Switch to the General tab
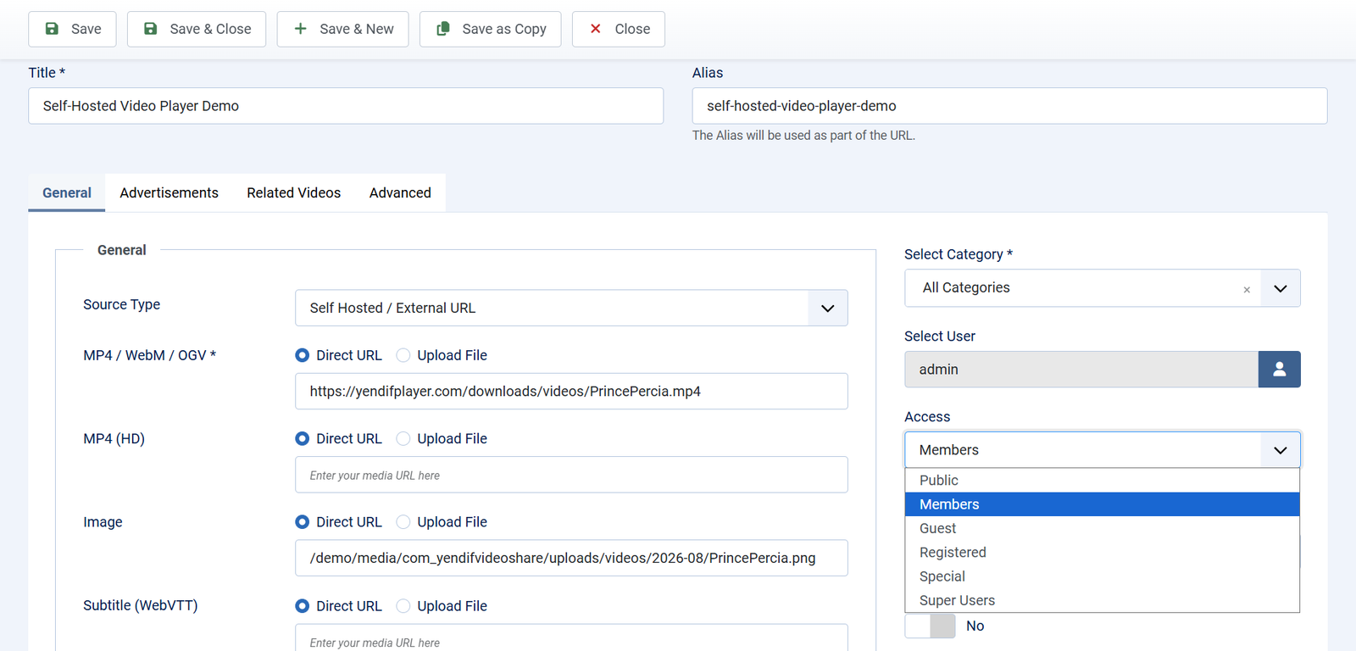The width and height of the screenshot is (1356, 651). (x=67, y=193)
